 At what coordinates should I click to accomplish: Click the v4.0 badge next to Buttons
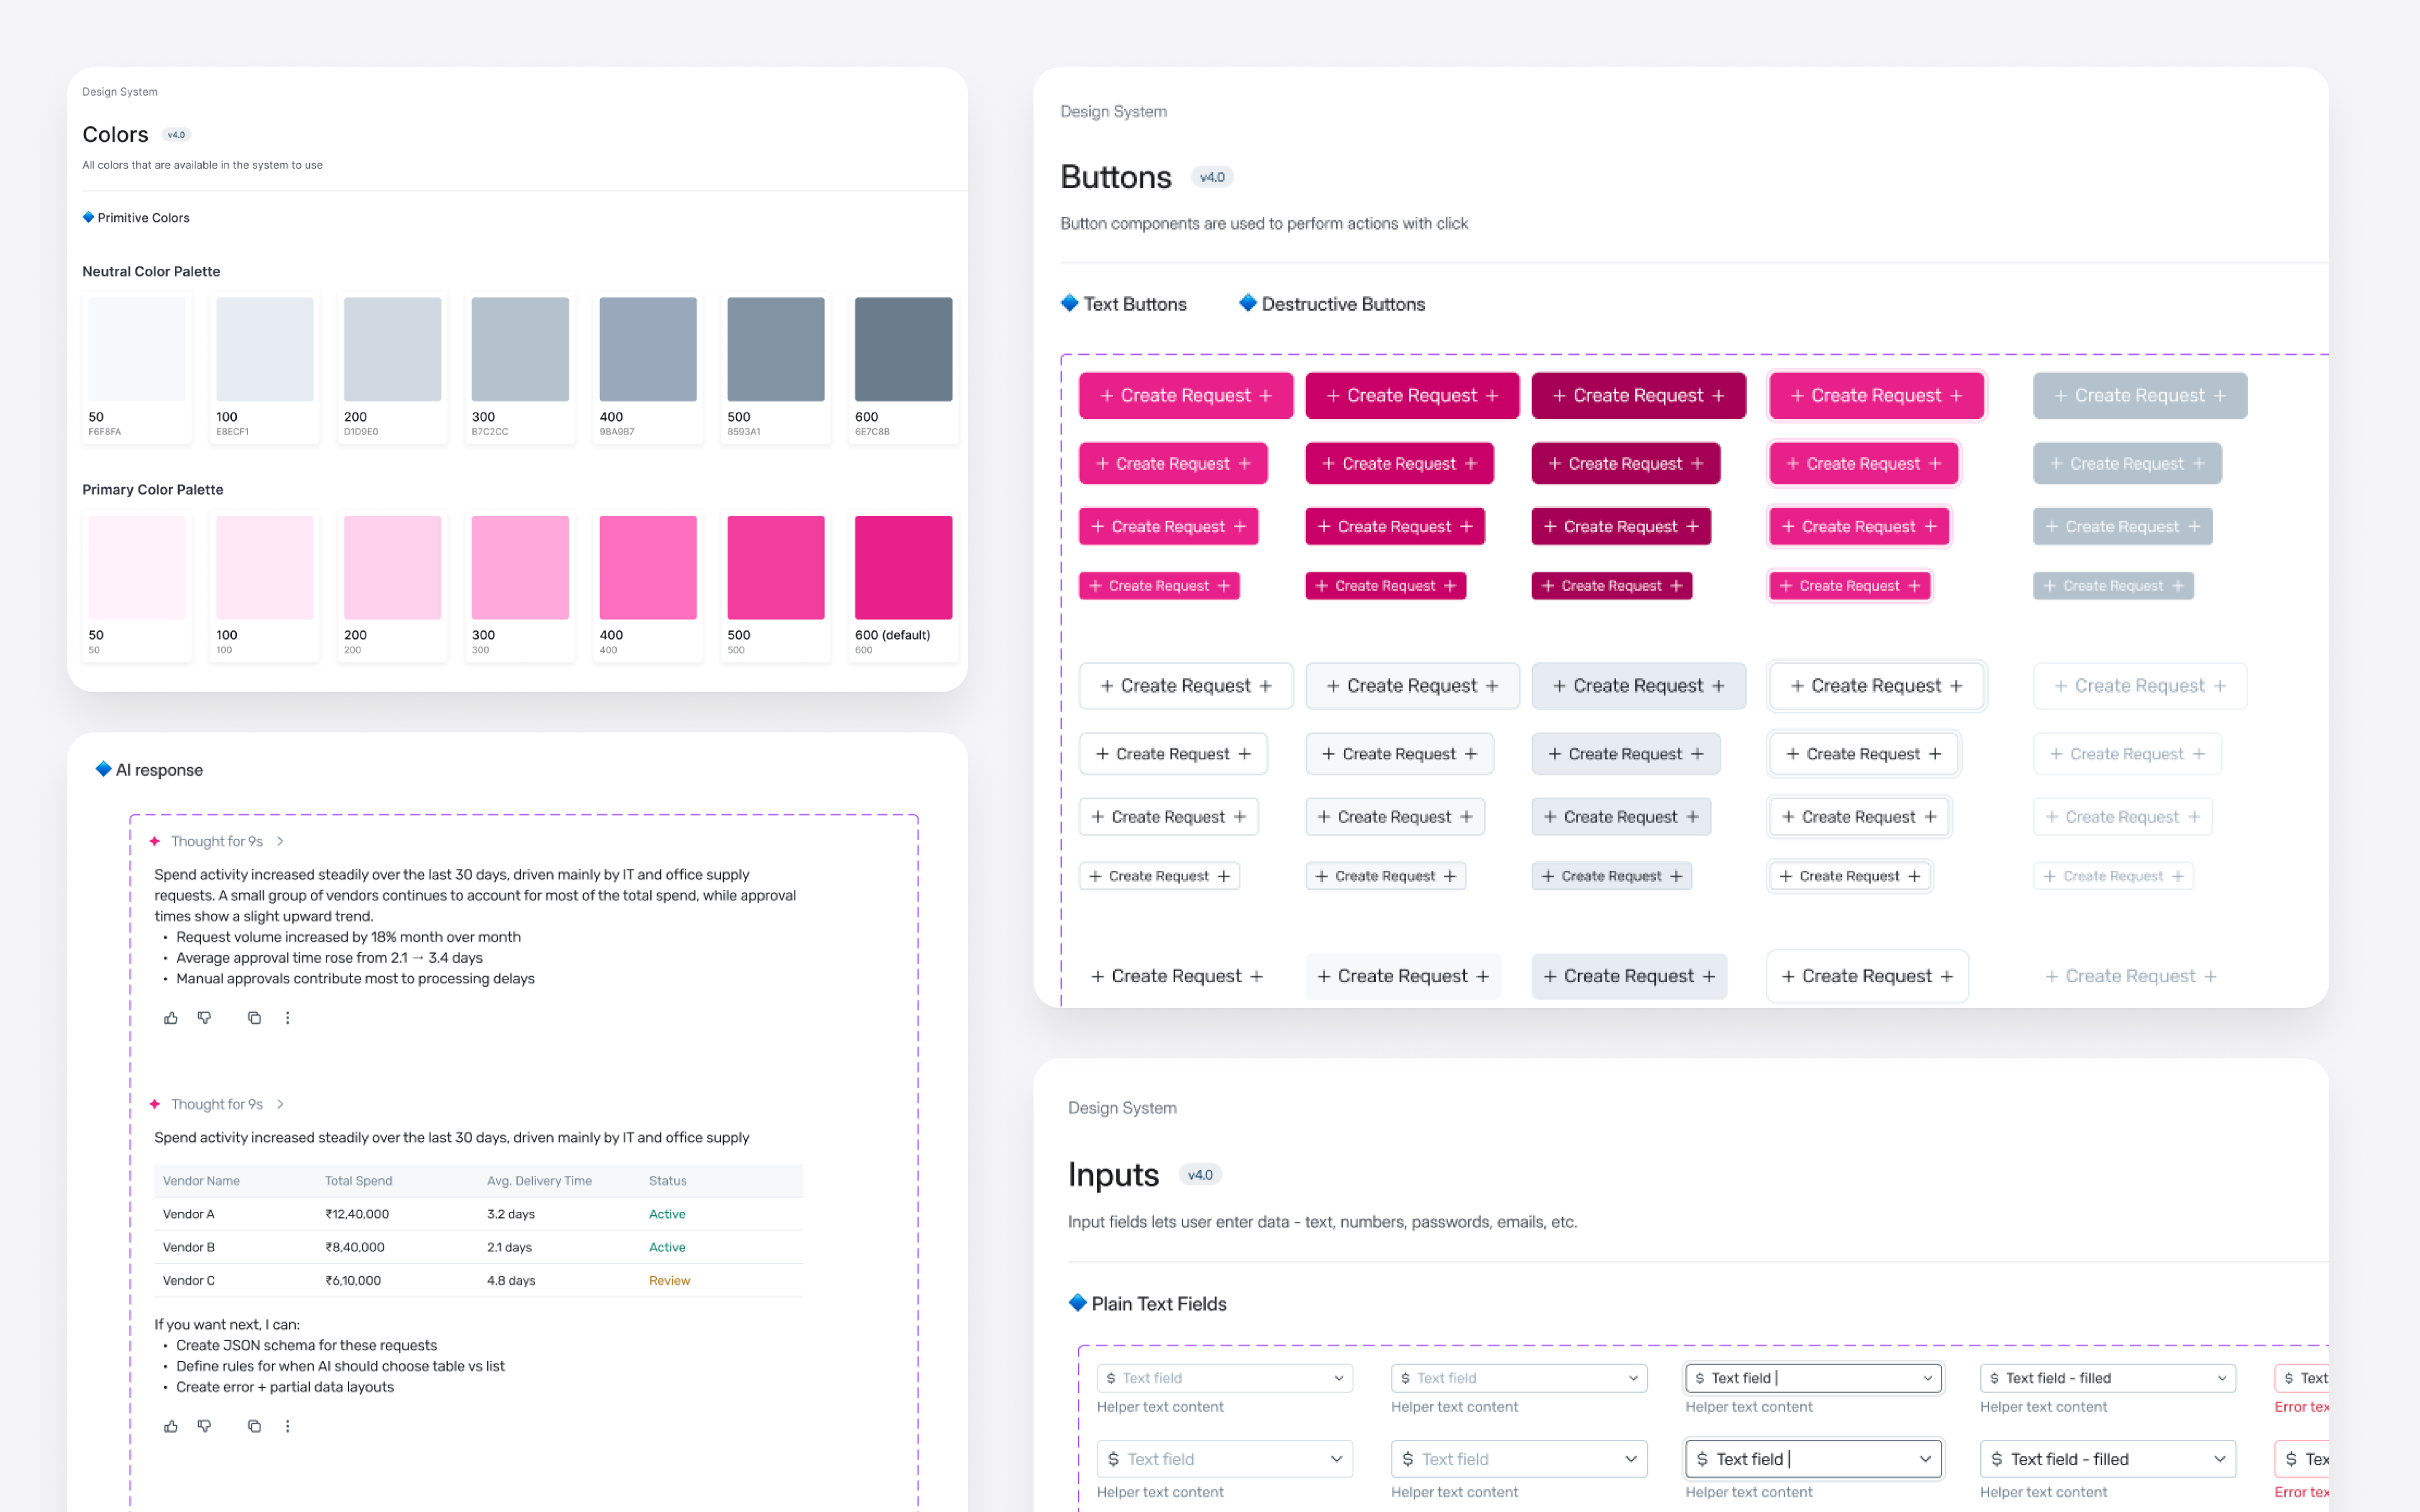click(1212, 177)
